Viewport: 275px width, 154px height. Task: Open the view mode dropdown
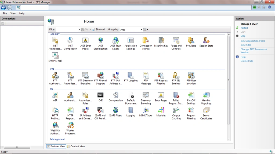[146, 29]
